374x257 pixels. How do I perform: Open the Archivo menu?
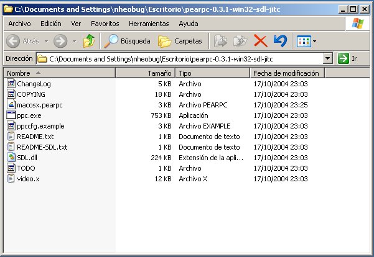(19, 24)
